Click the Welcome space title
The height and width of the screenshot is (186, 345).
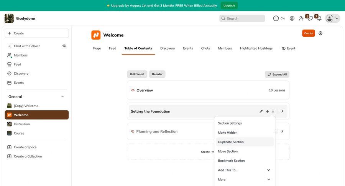point(113,35)
